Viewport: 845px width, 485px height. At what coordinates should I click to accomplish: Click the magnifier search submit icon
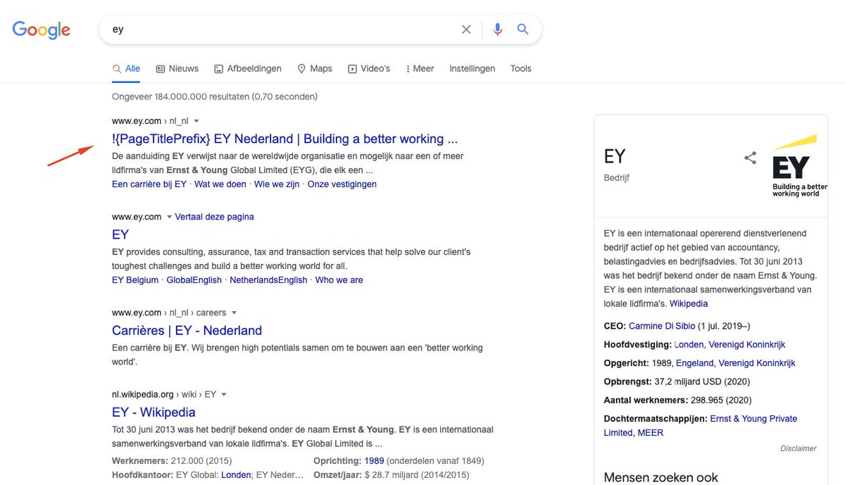click(x=522, y=30)
